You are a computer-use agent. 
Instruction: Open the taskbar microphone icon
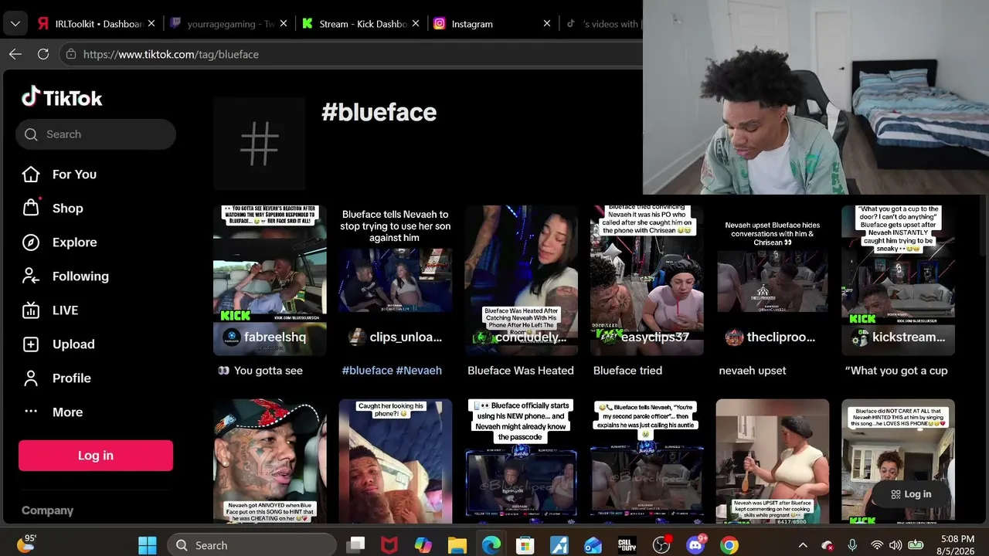[852, 545]
